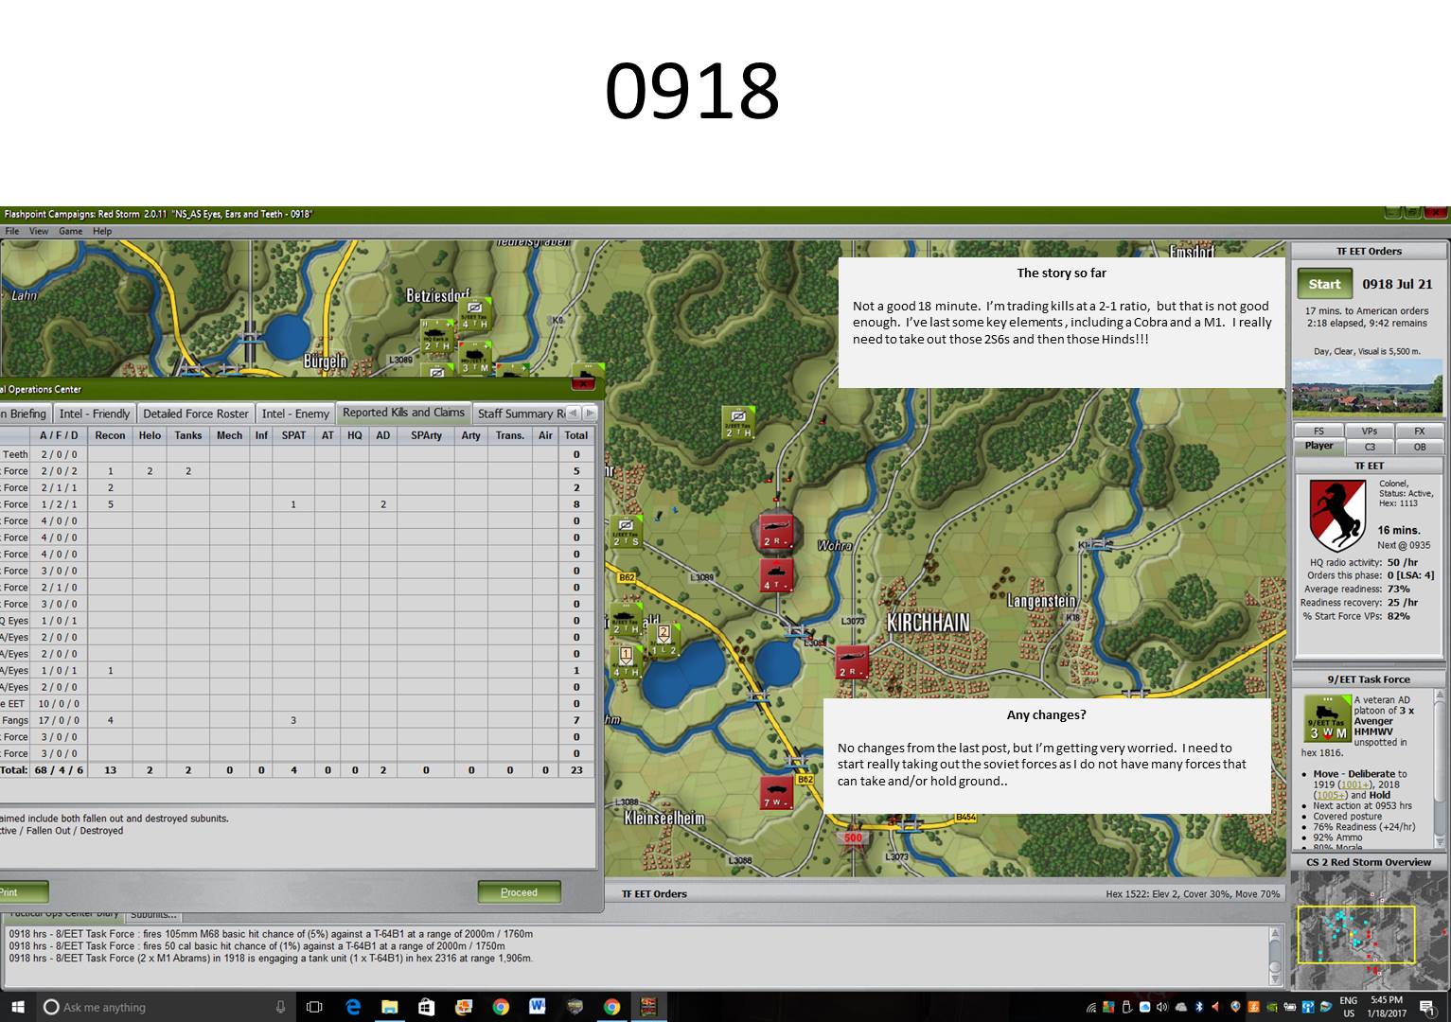Viewport: 1451px width, 1022px height.
Task: Click Cortana microphone icon
Action: tap(280, 1007)
